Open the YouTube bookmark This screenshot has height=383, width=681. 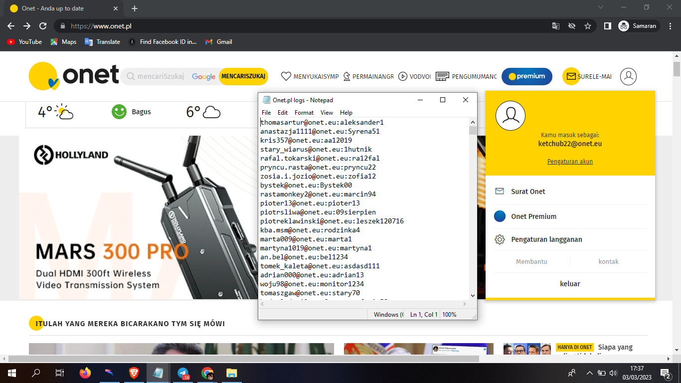24,42
